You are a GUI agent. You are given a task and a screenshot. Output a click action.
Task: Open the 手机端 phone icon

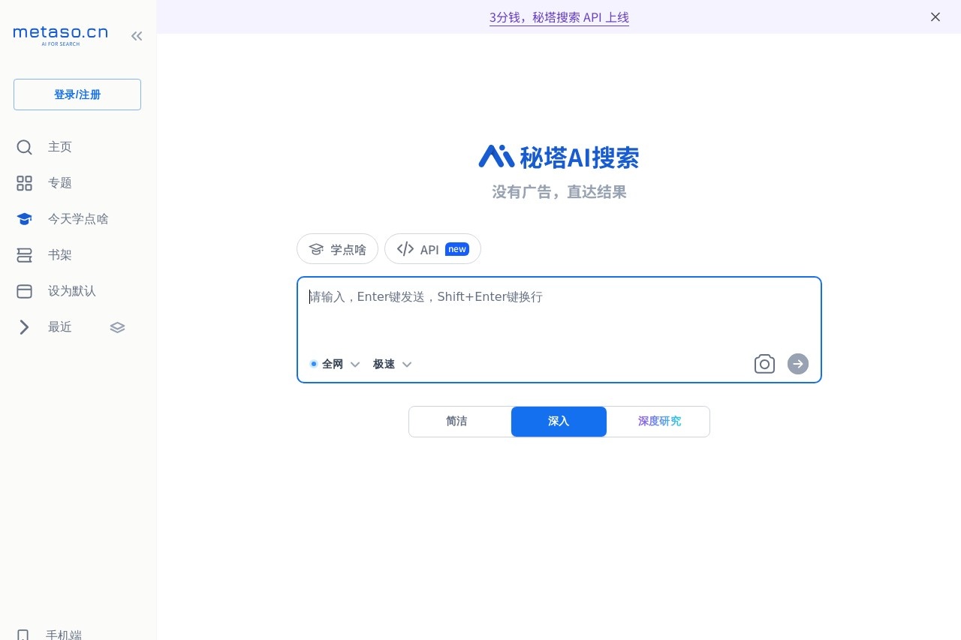23,635
